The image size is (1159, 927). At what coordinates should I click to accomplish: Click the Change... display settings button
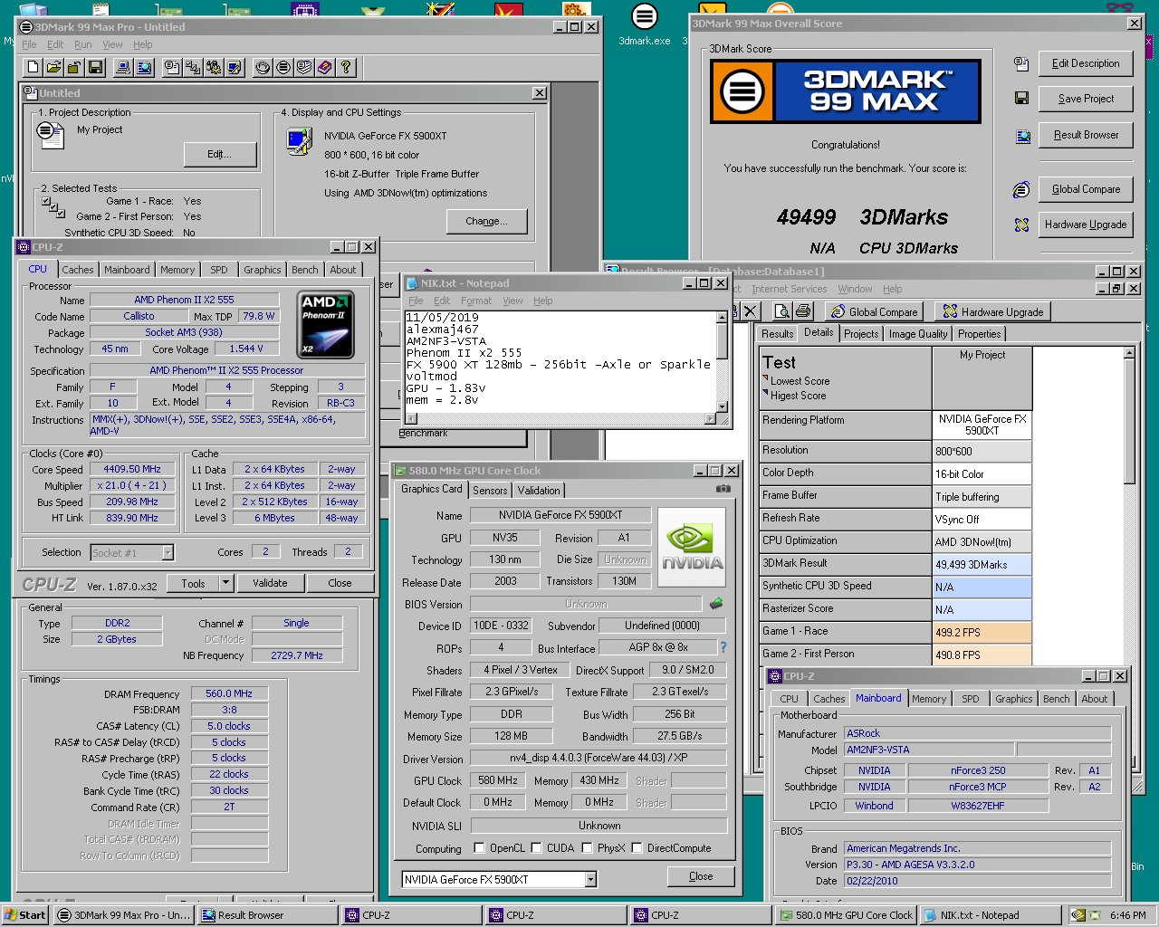(x=487, y=221)
